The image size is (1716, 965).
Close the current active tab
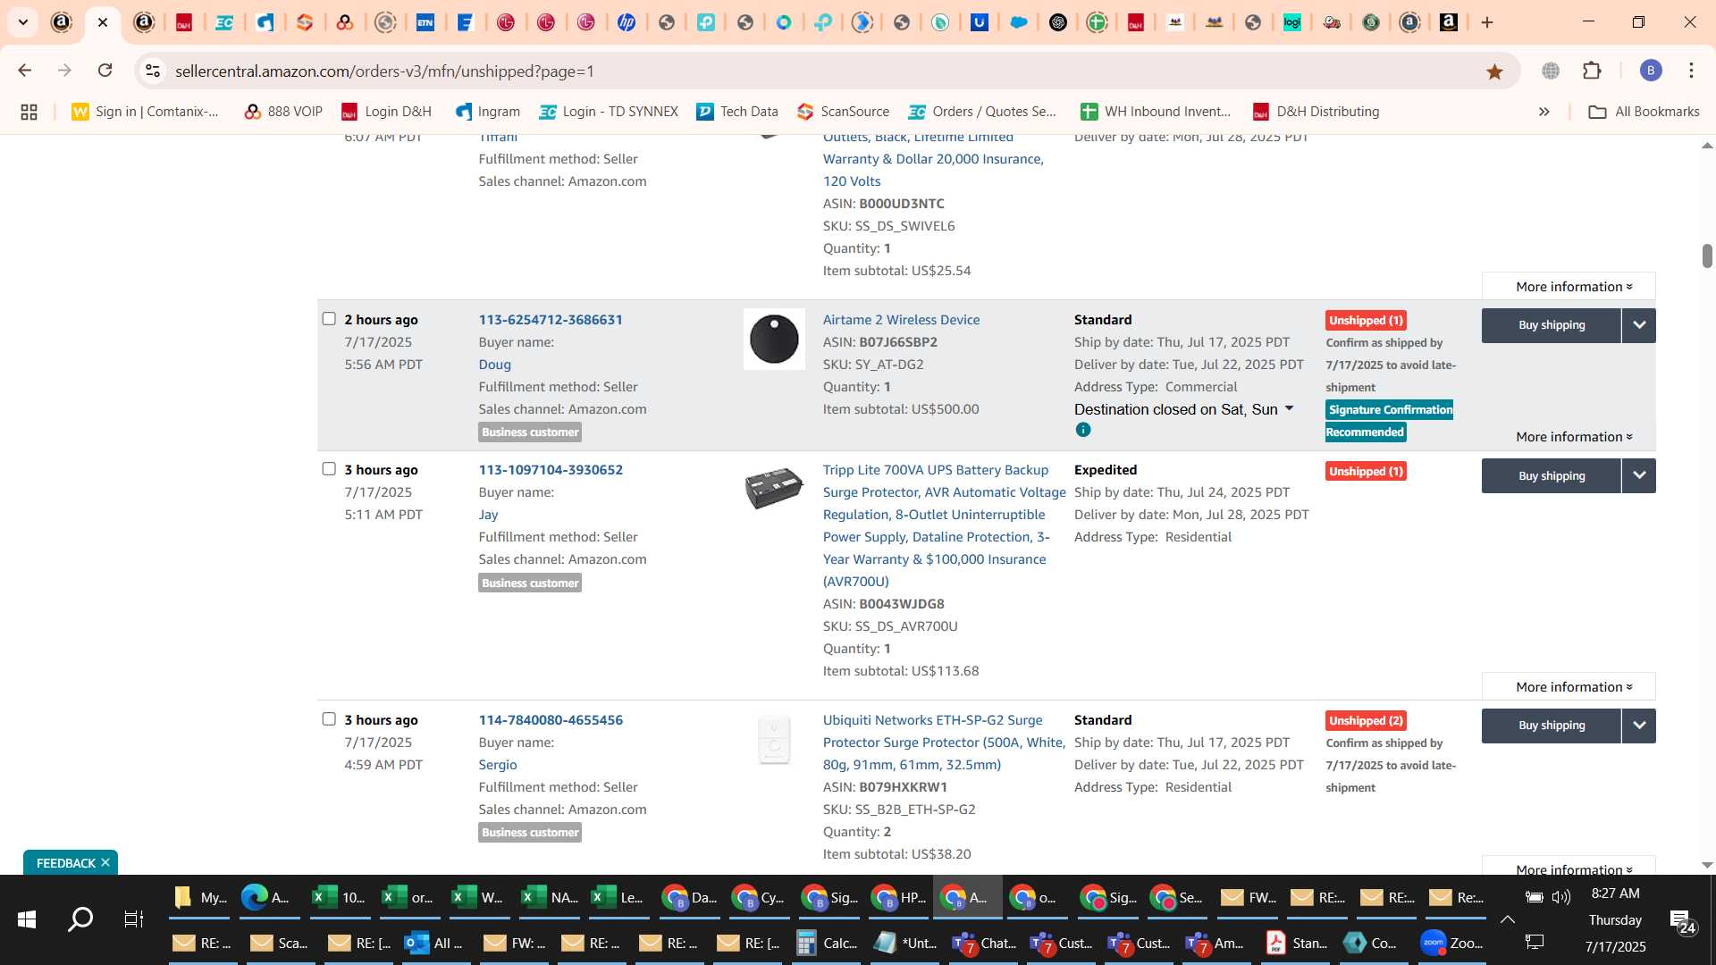pos(103,22)
